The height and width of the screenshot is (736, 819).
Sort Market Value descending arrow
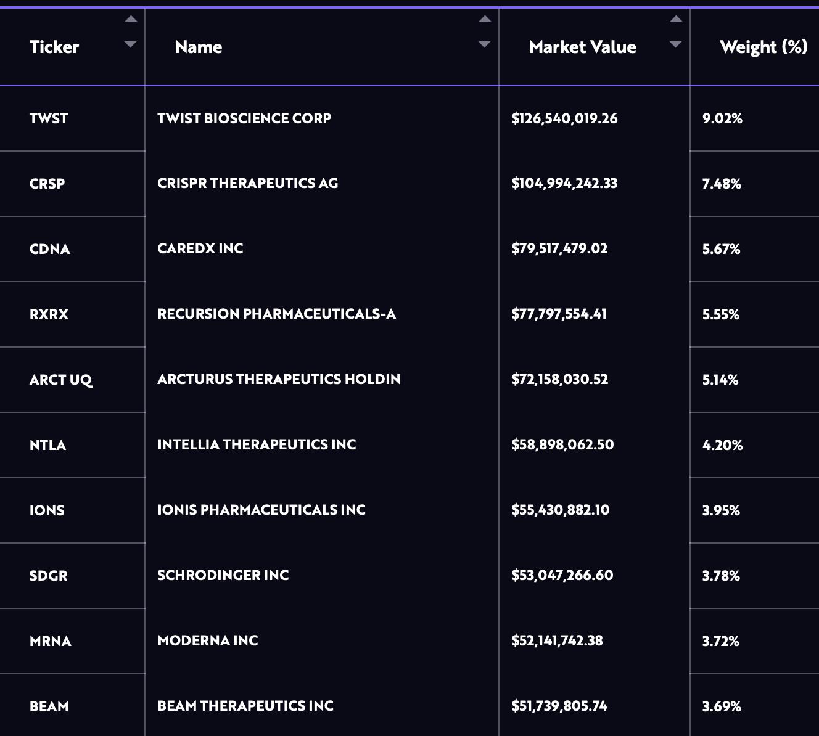tap(676, 44)
